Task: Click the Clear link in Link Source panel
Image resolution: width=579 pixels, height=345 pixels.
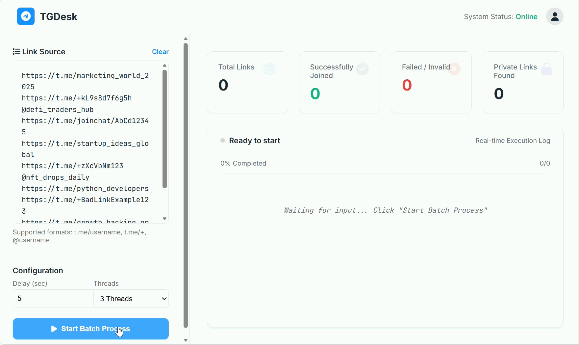Action: click(x=160, y=52)
